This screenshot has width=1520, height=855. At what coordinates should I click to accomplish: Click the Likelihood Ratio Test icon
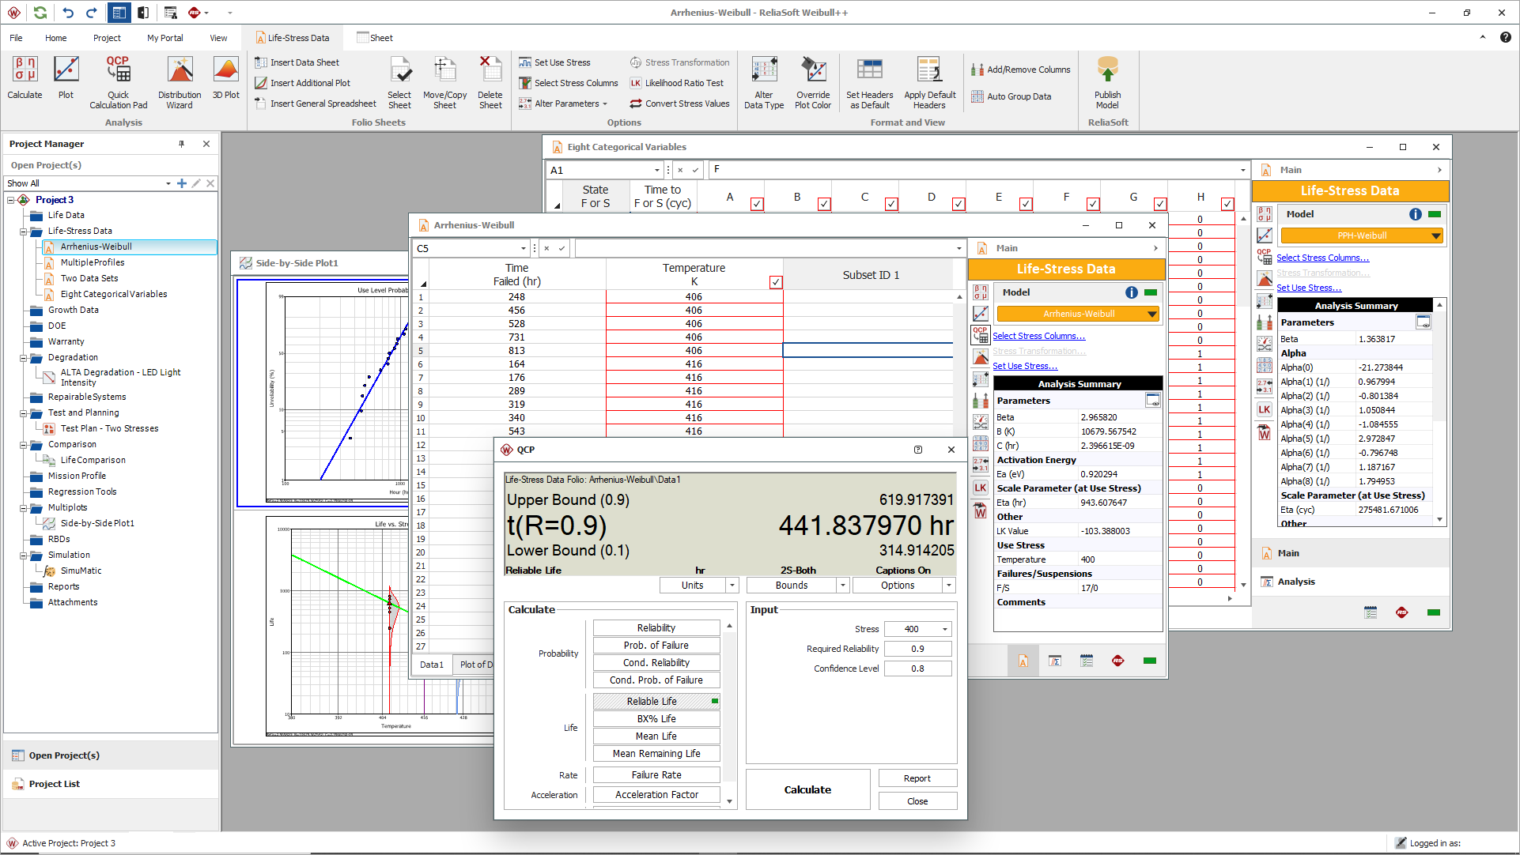636,83
